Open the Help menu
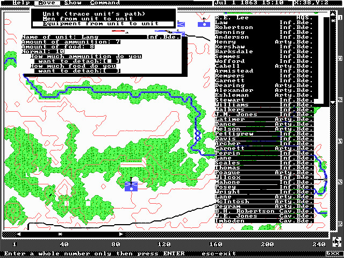 [x=21, y=3]
